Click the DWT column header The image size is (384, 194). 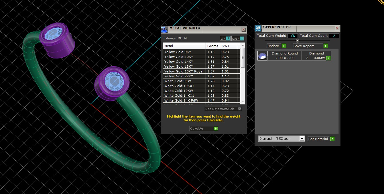pos(229,46)
